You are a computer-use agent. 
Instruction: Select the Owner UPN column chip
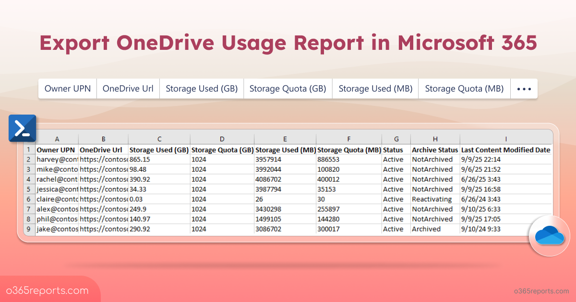tap(67, 89)
